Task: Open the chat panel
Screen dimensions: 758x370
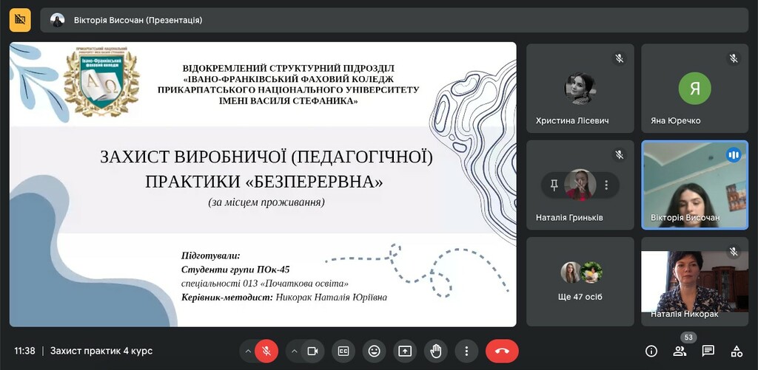Action: point(708,351)
